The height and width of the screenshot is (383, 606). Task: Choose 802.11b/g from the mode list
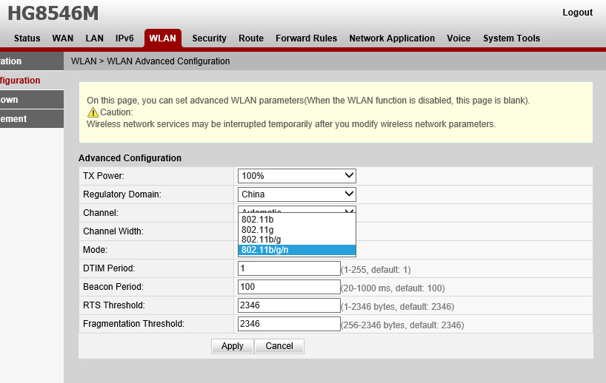pos(297,240)
